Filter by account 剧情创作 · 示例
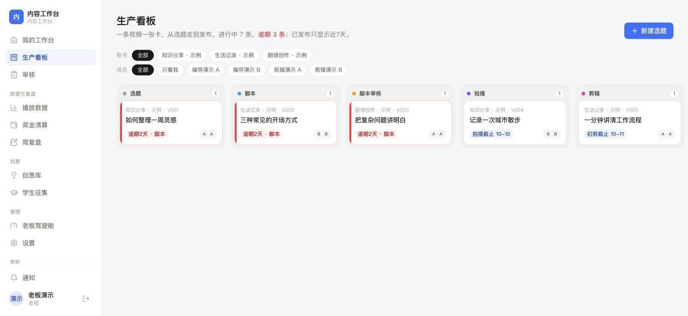Screen dimensions: 688x316 coord(287,55)
